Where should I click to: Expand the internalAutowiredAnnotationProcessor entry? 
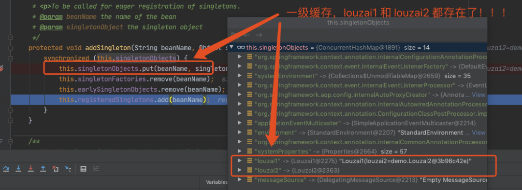coord(239,104)
